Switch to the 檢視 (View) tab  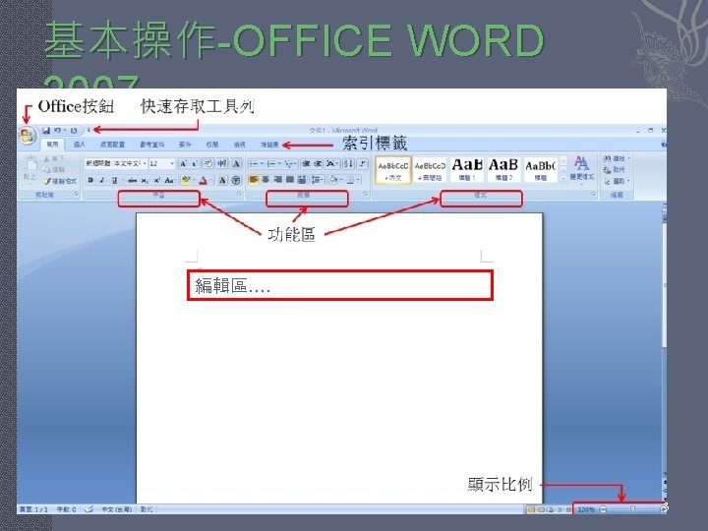(x=239, y=145)
